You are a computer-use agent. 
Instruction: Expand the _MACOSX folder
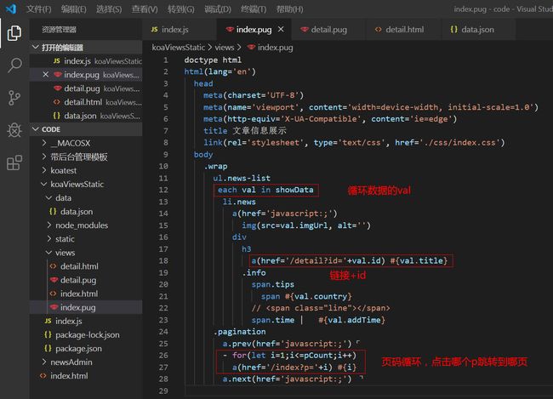(86, 143)
